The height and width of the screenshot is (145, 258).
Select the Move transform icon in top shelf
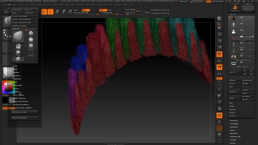pyautogui.click(x=57, y=12)
